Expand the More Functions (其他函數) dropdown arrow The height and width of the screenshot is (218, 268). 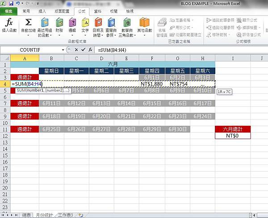tap(144, 35)
